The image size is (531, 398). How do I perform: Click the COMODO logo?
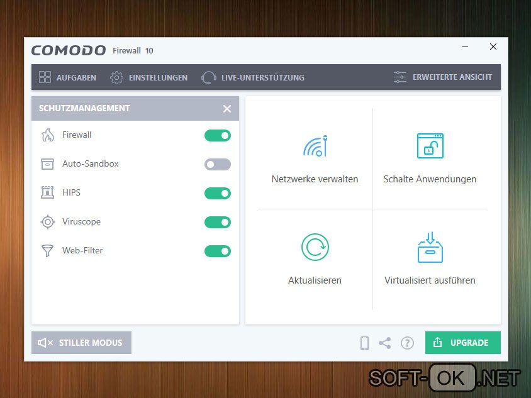coord(69,50)
